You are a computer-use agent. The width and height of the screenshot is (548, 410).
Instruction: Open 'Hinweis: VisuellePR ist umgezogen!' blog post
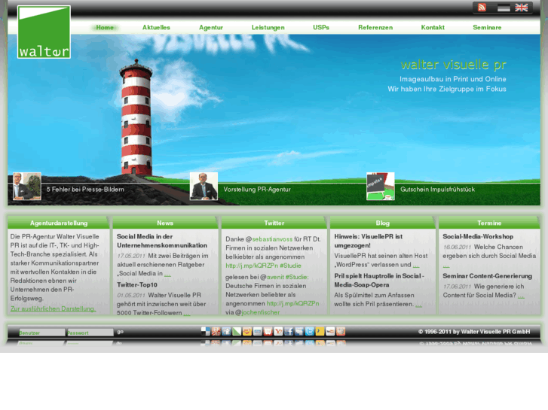pos(369,241)
